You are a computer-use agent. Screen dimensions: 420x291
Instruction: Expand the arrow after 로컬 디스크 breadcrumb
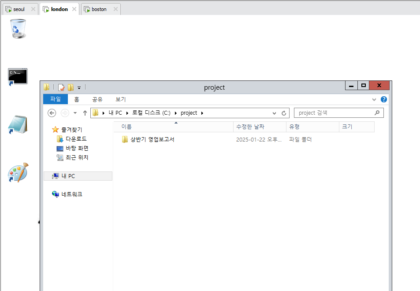click(x=176, y=113)
